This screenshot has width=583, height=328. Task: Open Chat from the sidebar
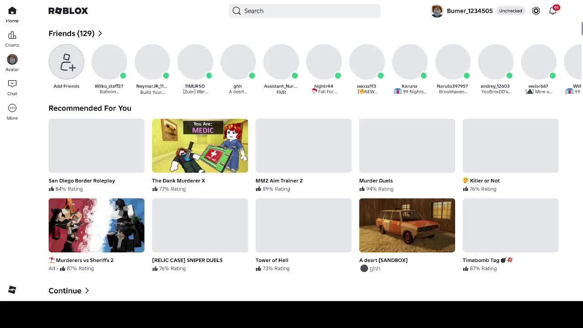pos(12,87)
